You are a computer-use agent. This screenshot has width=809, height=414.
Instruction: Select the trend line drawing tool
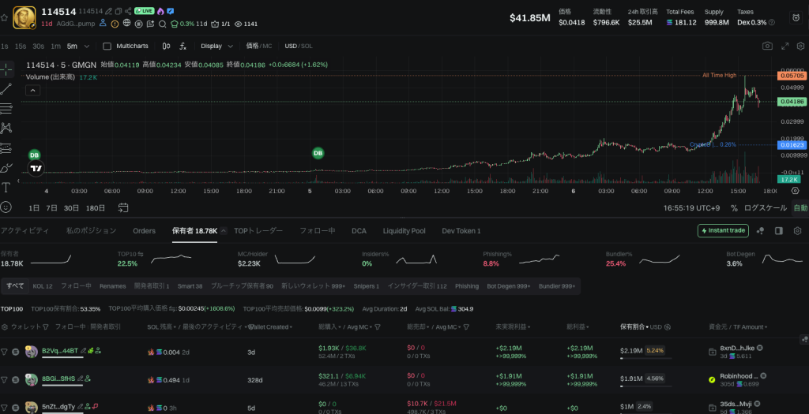click(6, 88)
